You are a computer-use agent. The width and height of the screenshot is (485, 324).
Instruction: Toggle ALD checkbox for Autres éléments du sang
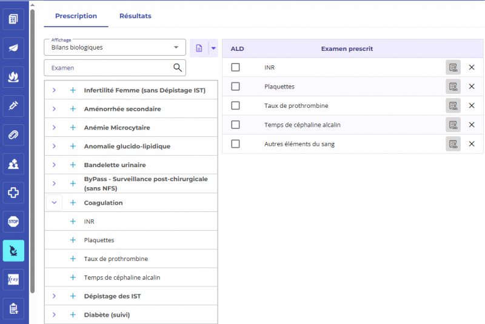coord(236,144)
